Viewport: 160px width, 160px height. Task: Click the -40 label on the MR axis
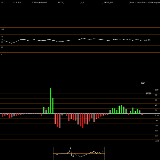click(x=156, y=126)
